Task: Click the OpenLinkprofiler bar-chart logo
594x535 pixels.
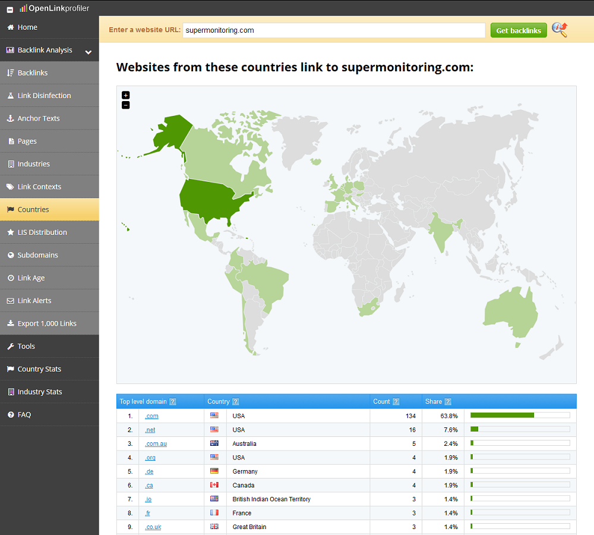Action: coord(23,8)
